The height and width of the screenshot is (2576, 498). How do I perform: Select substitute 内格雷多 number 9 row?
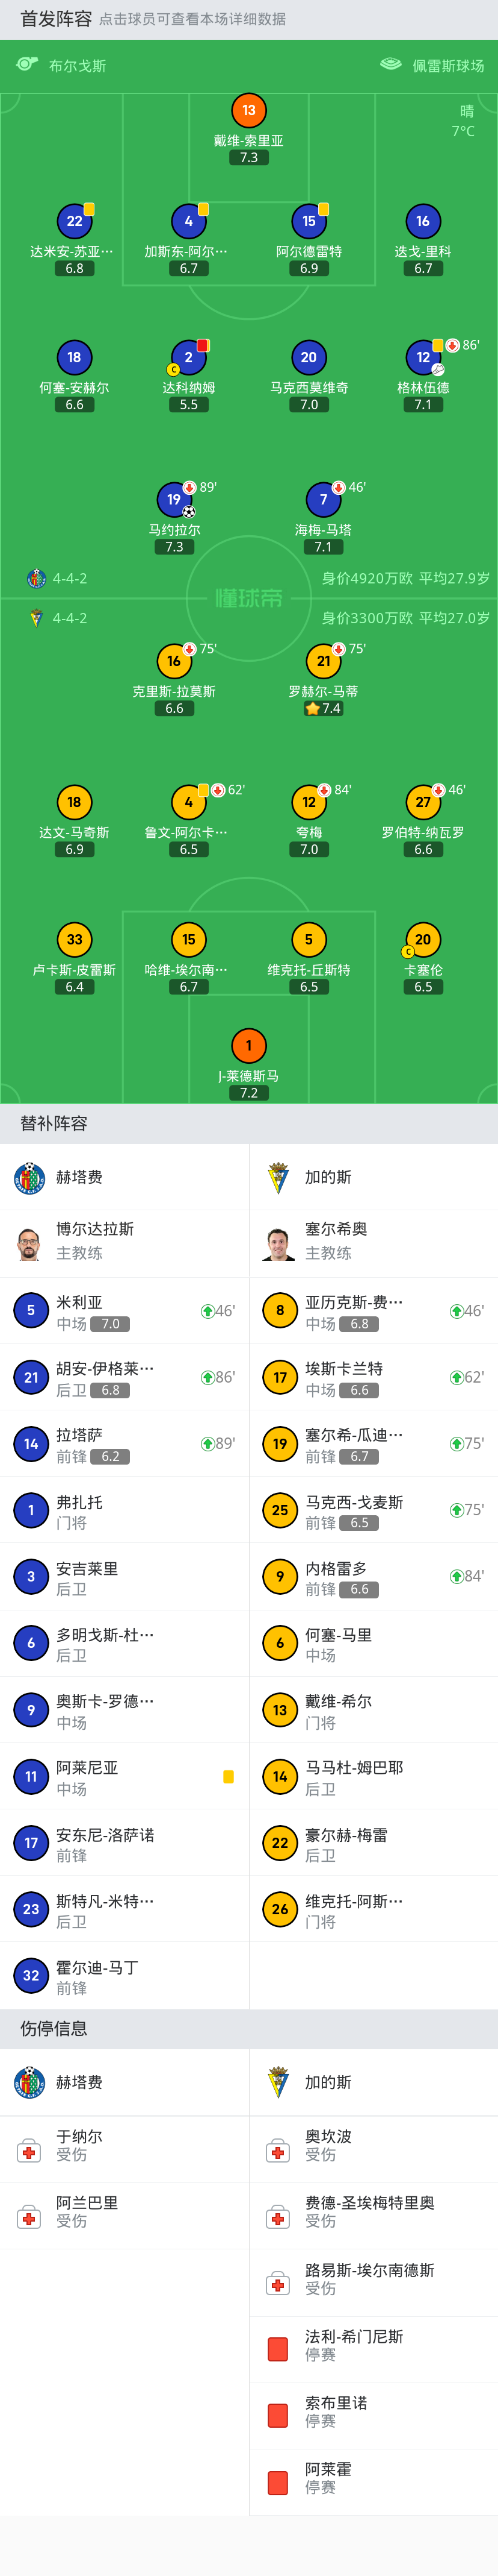[373, 1576]
